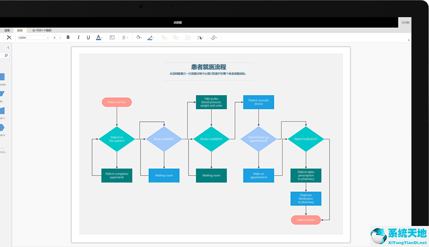The width and height of the screenshot is (429, 247).
Task: Select the rectangle process shape in stencil
Action: click(1, 77)
